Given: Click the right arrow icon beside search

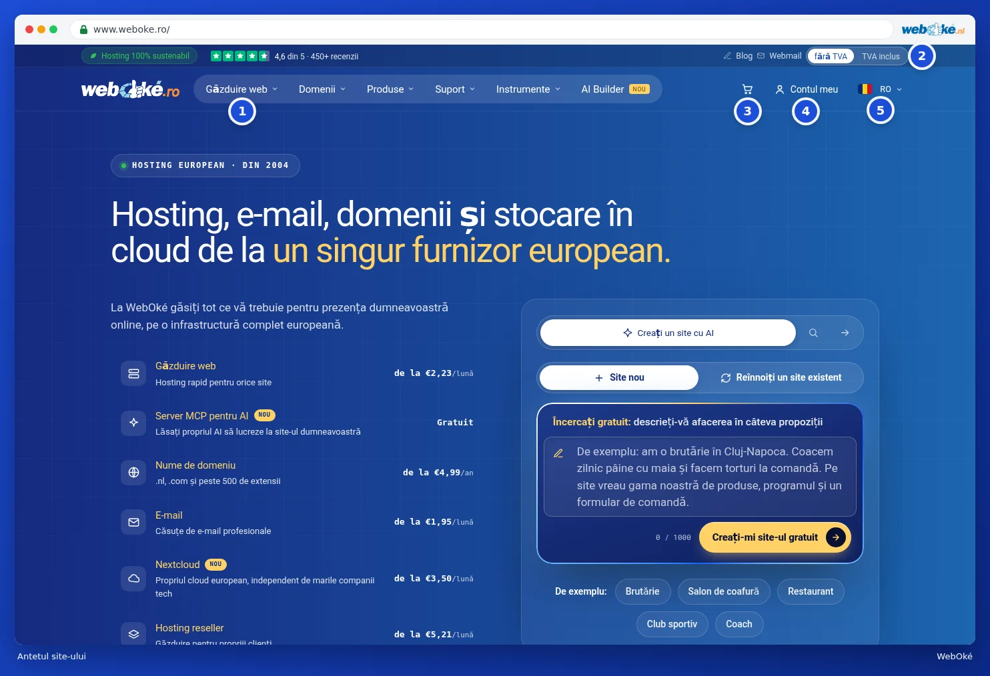Looking at the screenshot, I should (845, 333).
